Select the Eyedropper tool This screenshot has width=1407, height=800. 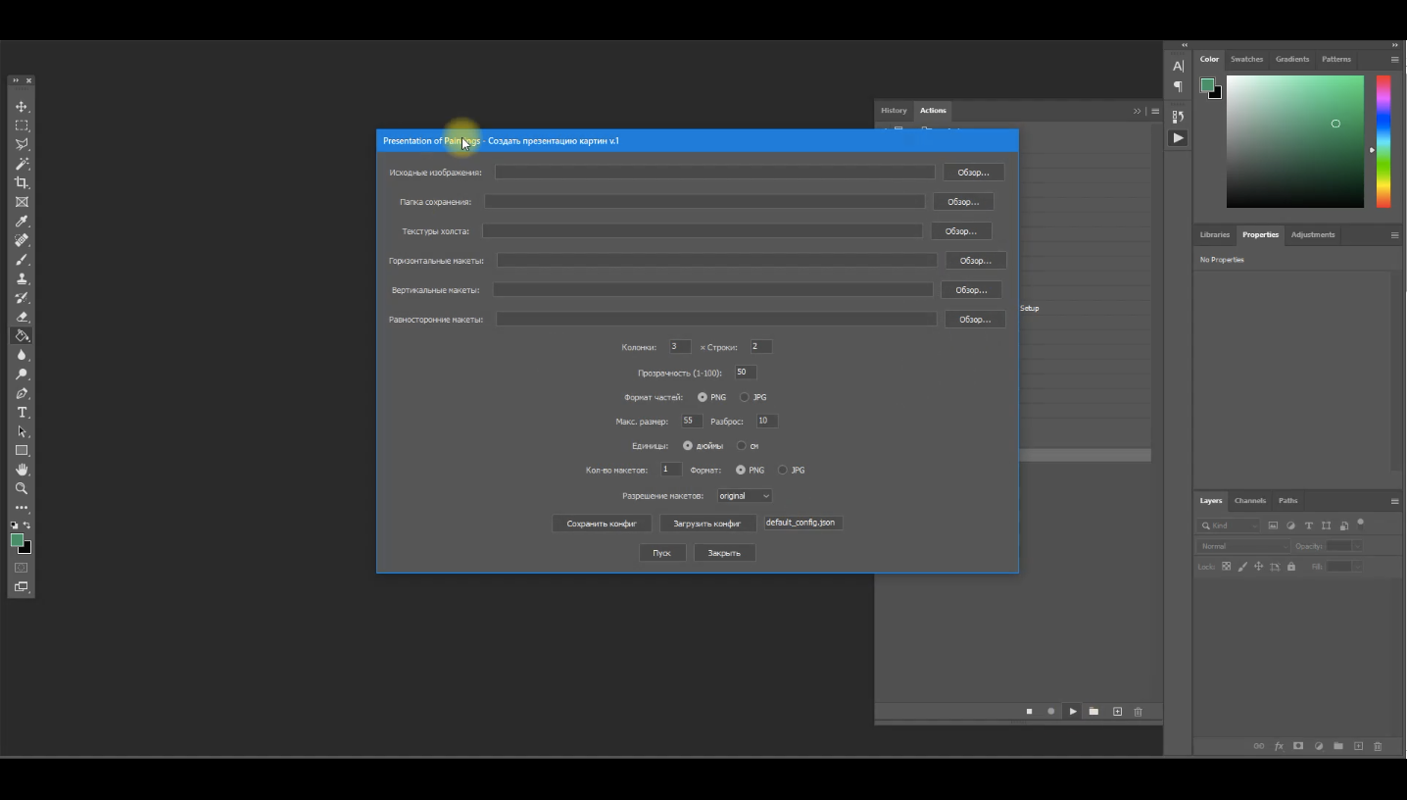click(22, 222)
